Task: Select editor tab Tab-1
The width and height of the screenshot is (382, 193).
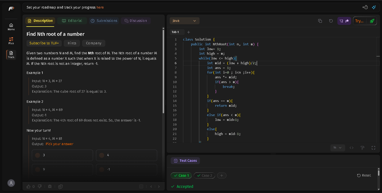Action: pyautogui.click(x=175, y=32)
